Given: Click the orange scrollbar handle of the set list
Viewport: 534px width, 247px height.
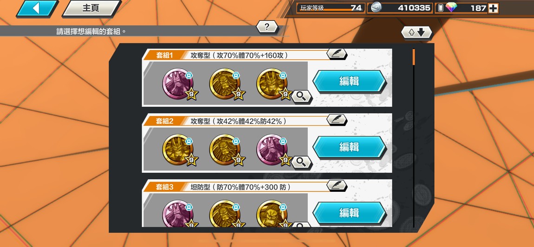Looking at the screenshot, I should click(414, 57).
